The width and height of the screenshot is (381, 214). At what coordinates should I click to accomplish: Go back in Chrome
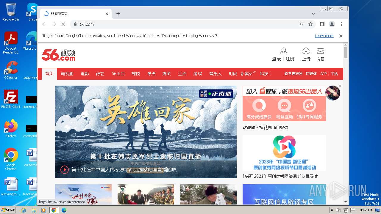click(44, 24)
